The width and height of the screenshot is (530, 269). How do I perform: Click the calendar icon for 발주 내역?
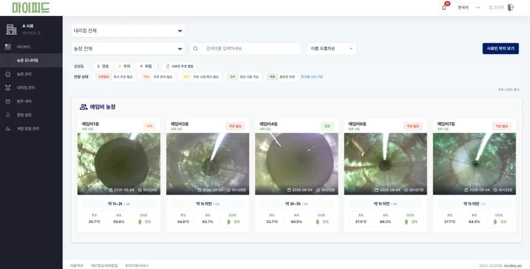[x=8, y=101]
